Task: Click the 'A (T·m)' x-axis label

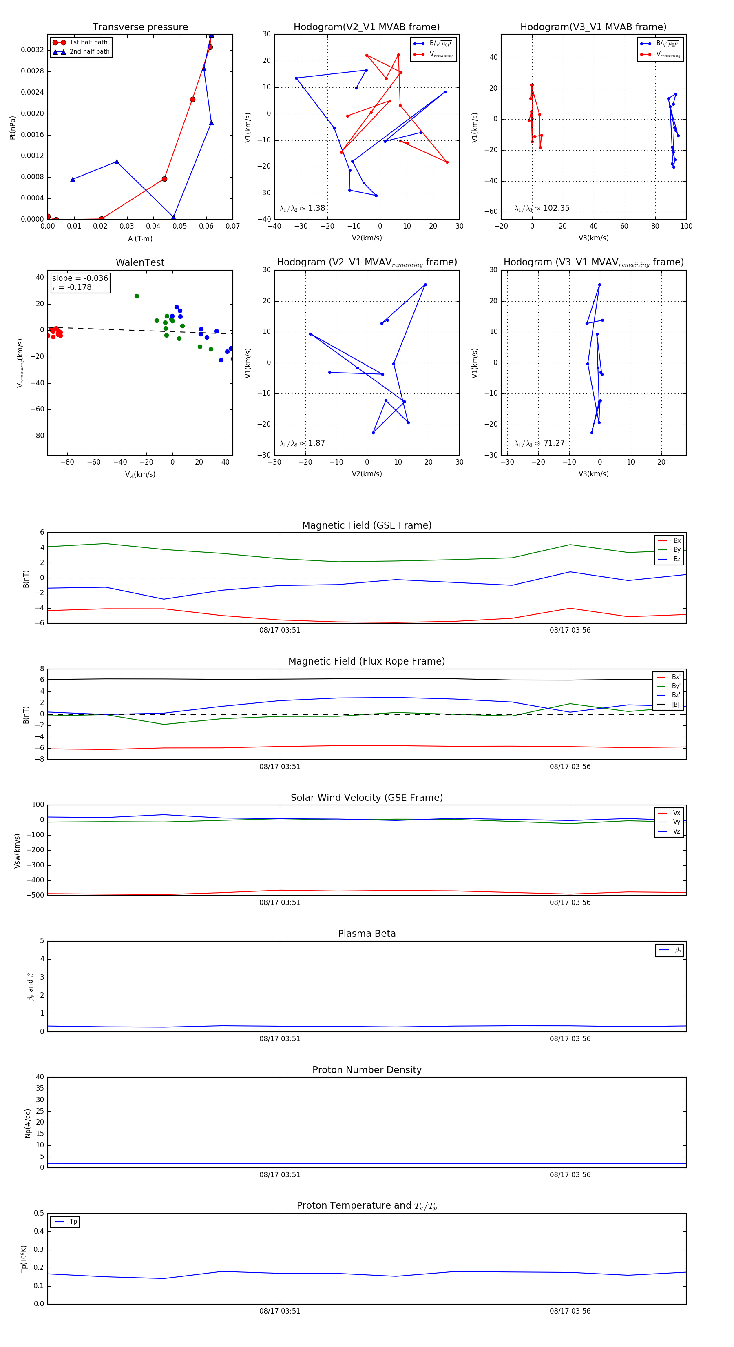Action: 140,238
